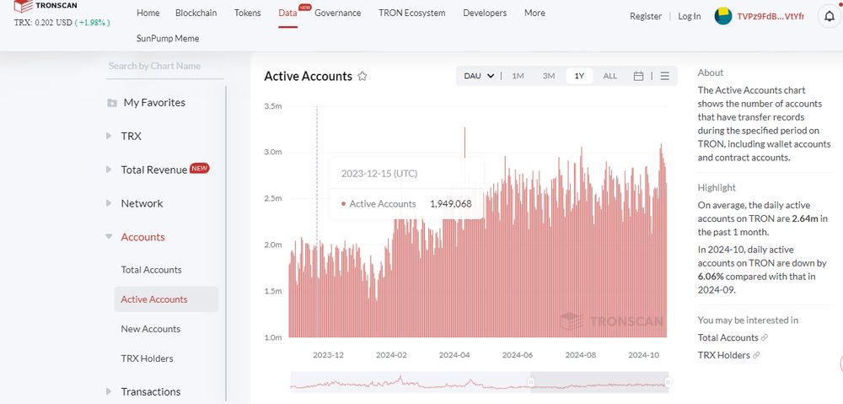Open the TRON Ecosystem menu
843x404 pixels.
(412, 13)
